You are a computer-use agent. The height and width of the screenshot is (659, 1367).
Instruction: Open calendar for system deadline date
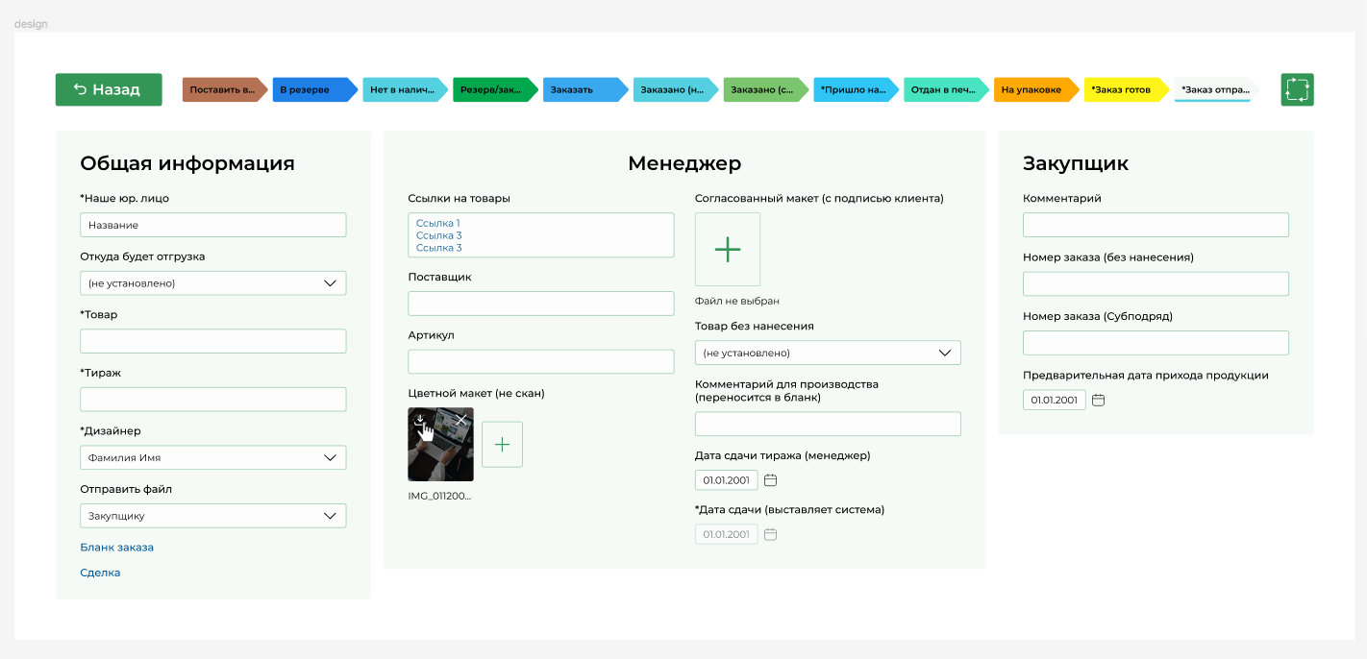coord(770,534)
